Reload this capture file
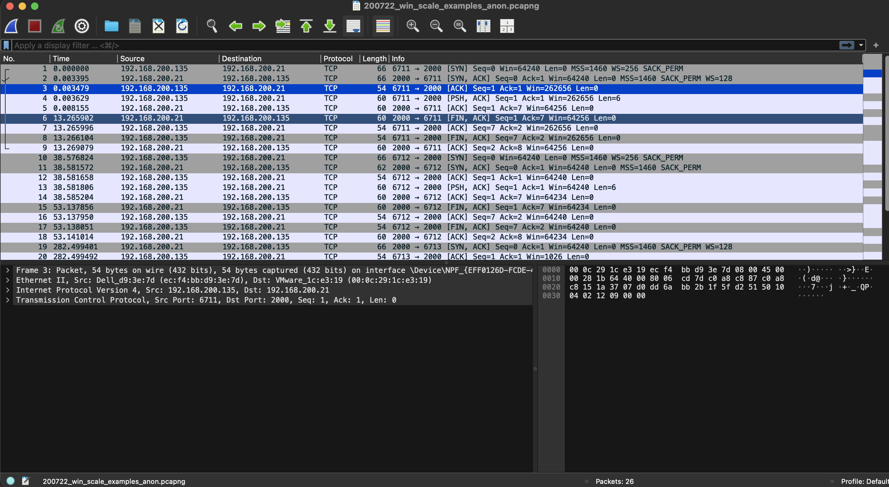Screen dimensions: 889x487 (182, 26)
